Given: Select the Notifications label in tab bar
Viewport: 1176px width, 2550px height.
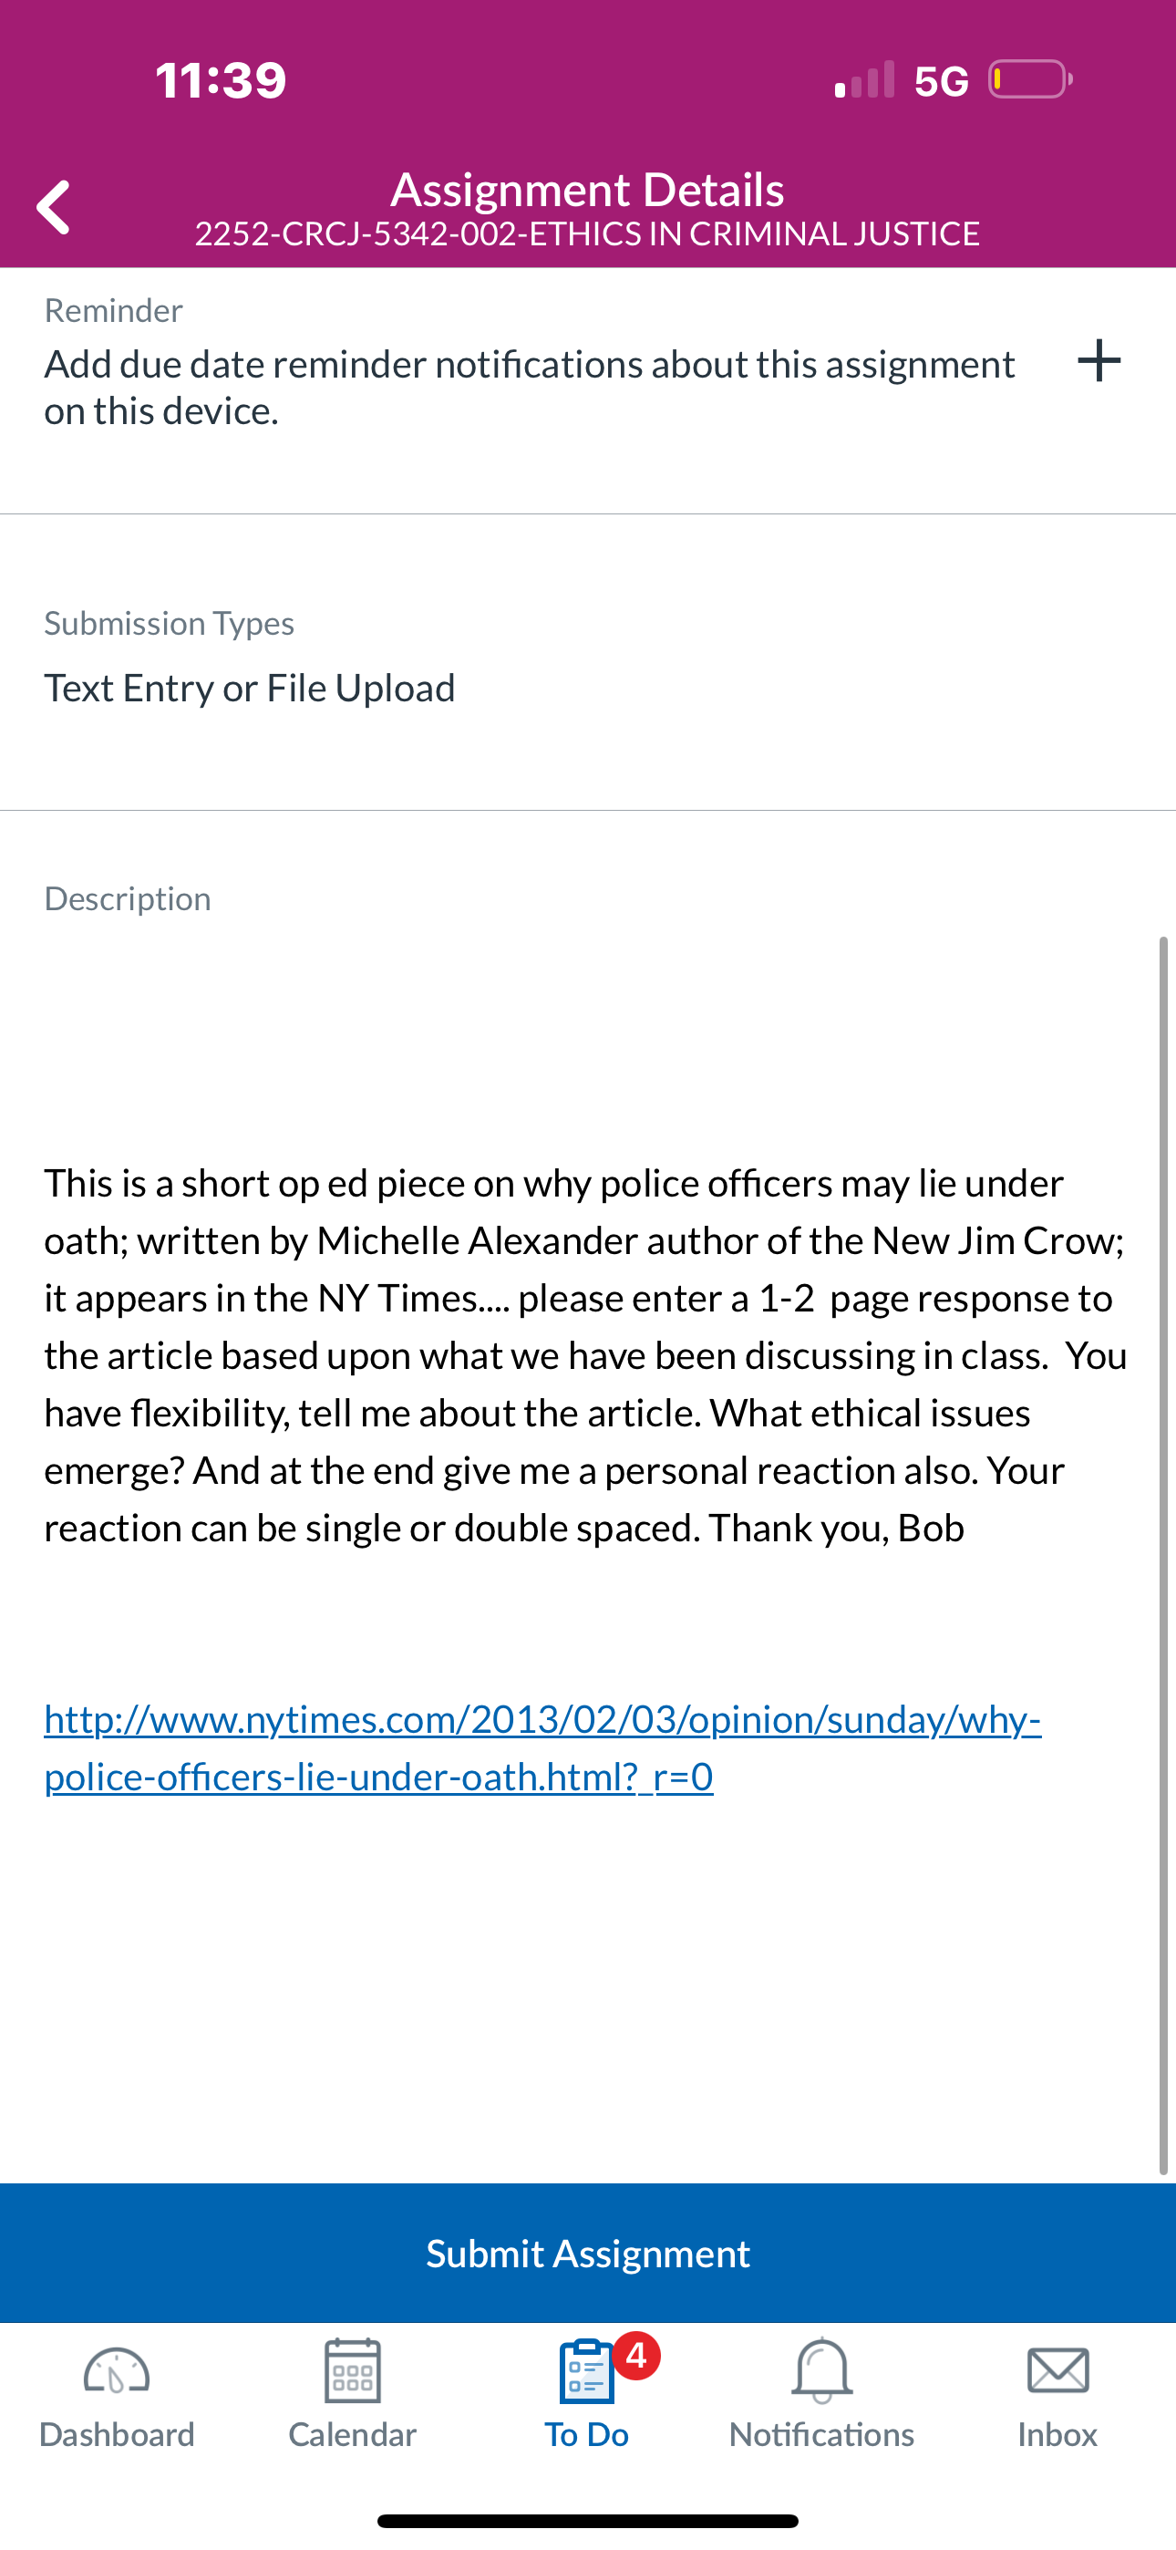Looking at the screenshot, I should (821, 2434).
